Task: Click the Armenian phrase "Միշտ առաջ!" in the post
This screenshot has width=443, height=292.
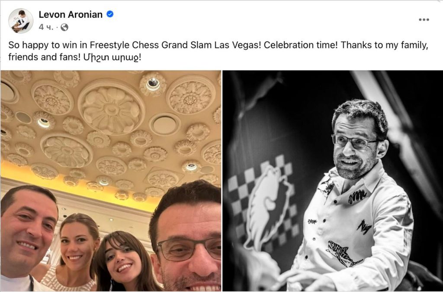Action: click(112, 57)
